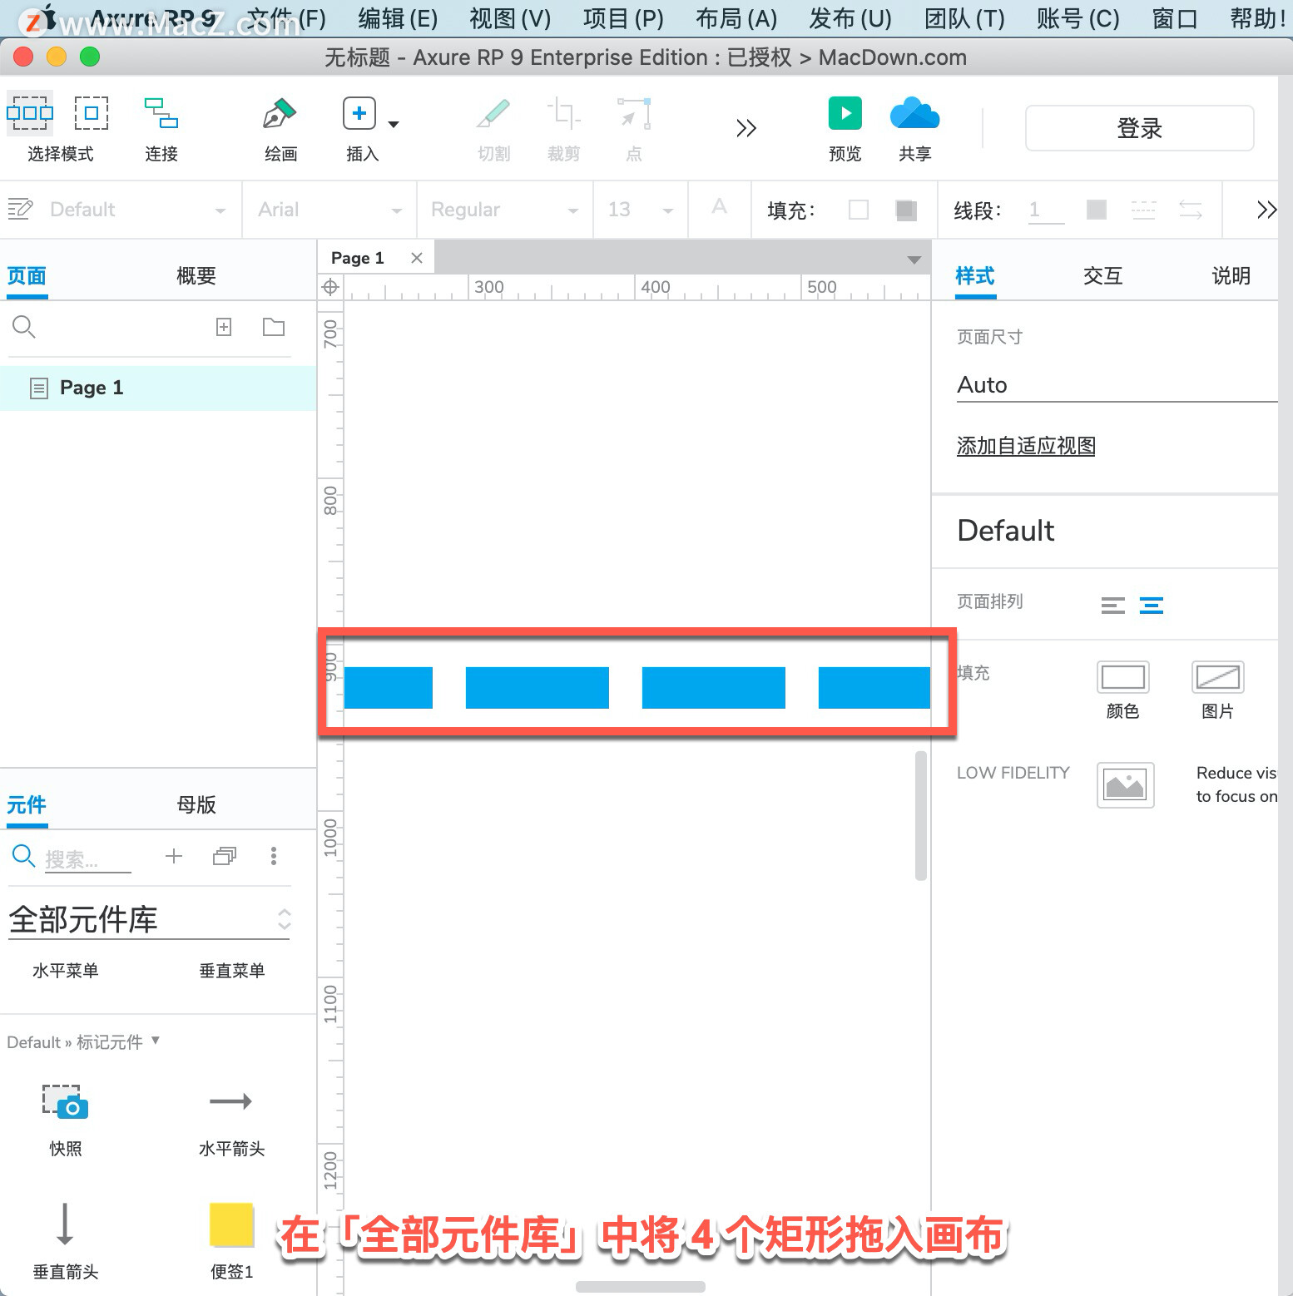
Task: Switch to the 页面 pages tab
Action: click(27, 276)
